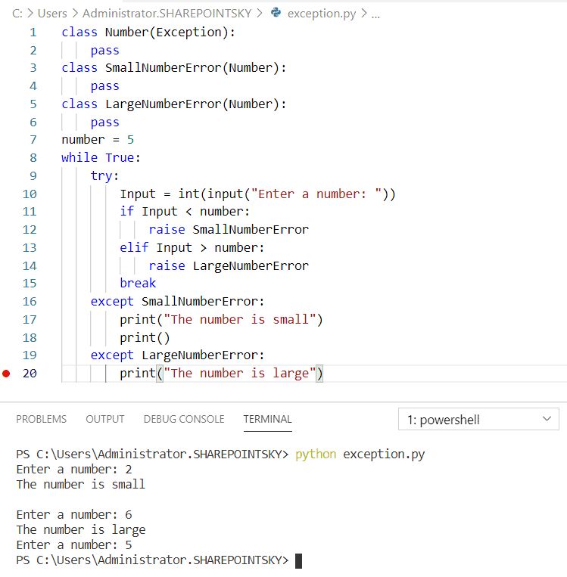
Task: Click the breadcrumb ellipsis symbol item
Action: [x=375, y=14]
